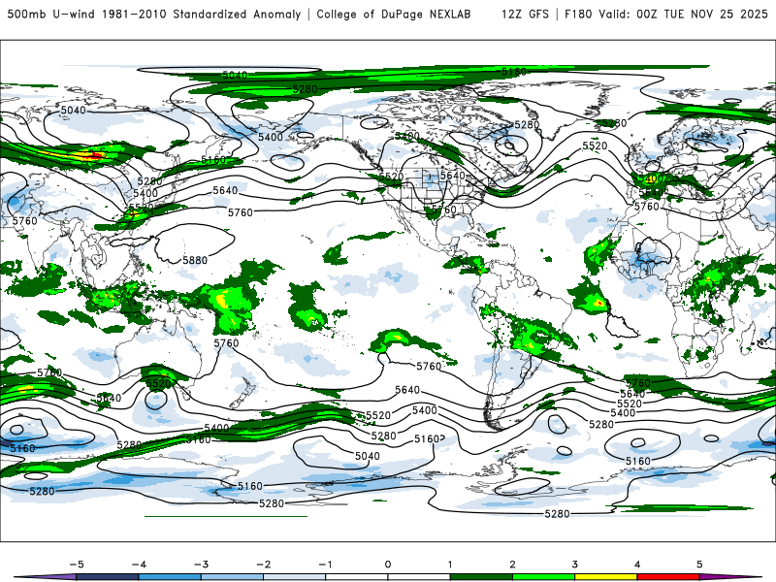Click the "12Z GFS" model run label
The image size is (776, 582).
coord(525,14)
